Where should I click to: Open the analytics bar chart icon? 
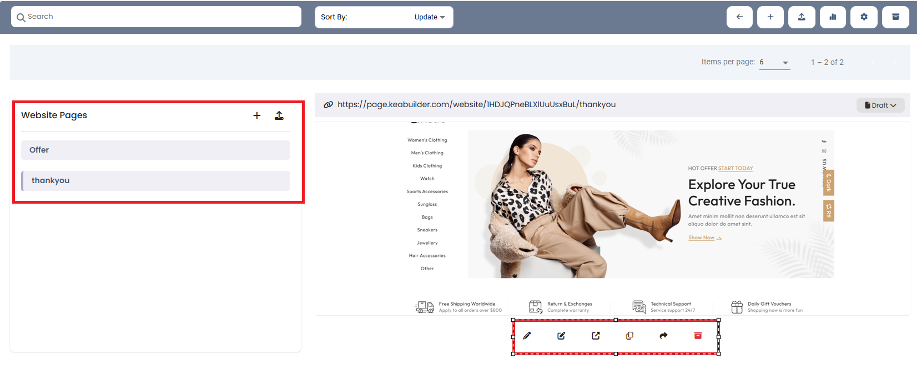pos(833,17)
